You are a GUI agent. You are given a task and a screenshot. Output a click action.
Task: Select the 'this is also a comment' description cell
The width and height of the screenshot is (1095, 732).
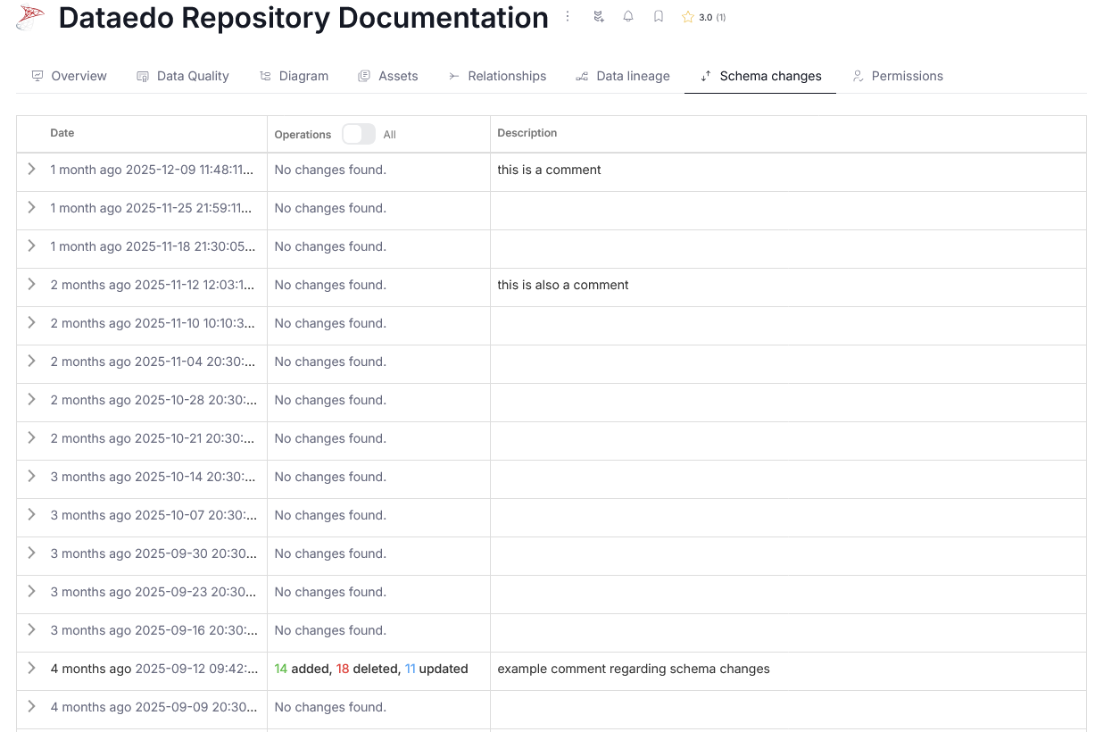(563, 285)
